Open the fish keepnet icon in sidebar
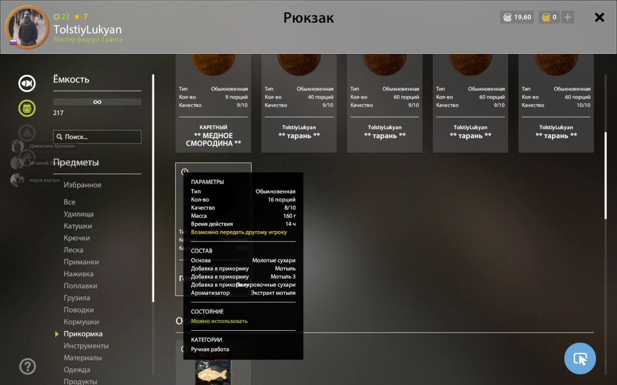 tap(27, 84)
